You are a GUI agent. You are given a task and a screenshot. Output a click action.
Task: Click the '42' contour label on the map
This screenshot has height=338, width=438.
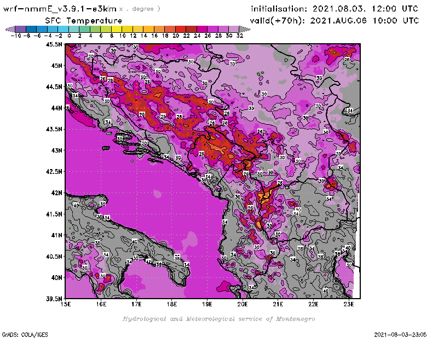(x=148, y=262)
